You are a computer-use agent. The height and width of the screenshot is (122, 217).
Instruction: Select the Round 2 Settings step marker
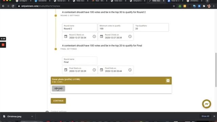point(56,16)
